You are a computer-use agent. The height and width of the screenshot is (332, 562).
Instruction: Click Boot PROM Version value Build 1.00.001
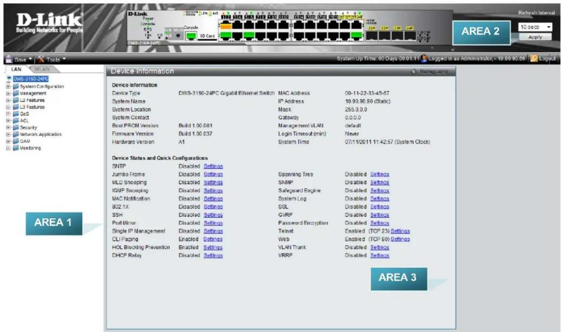(195, 126)
